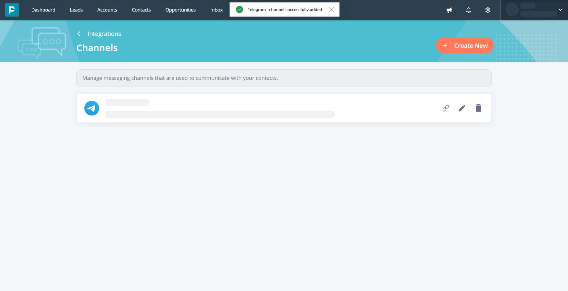Expand the user profile dropdown arrow
568x291 pixels.
560,10
